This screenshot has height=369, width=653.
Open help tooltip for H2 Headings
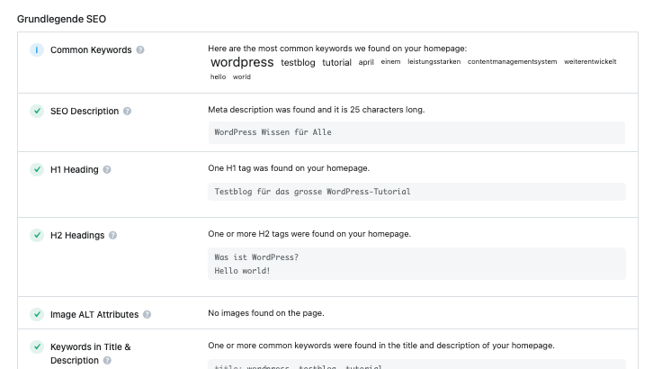pos(112,235)
